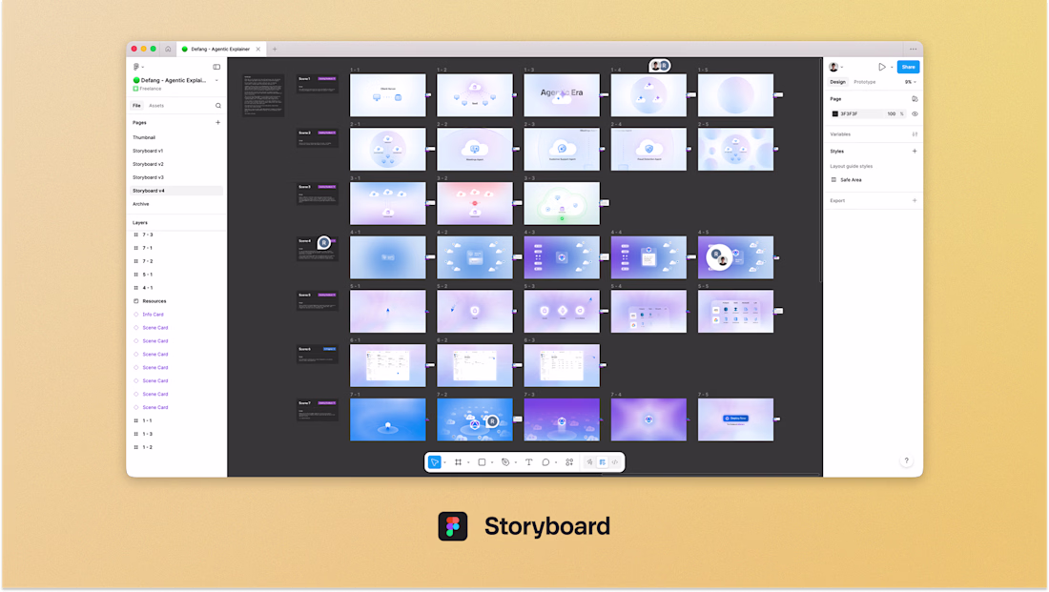
Task: Open the Figma main menu
Action: [137, 67]
